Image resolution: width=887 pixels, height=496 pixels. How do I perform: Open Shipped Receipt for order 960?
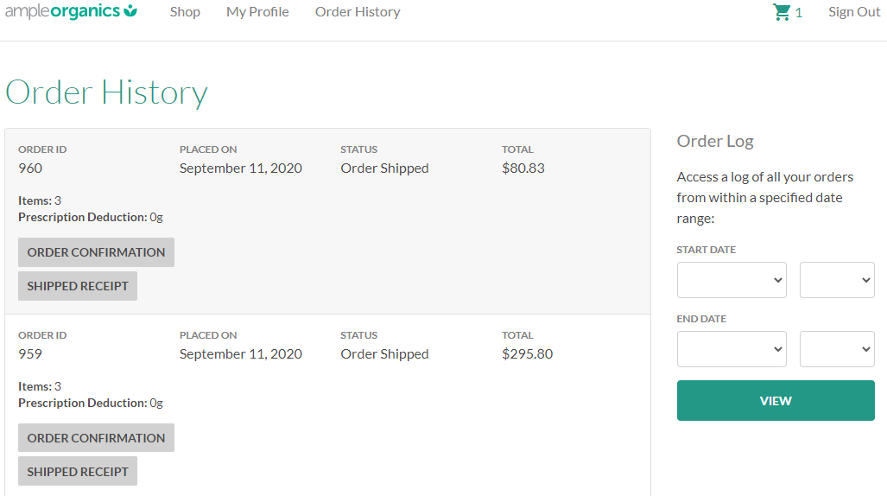78,286
